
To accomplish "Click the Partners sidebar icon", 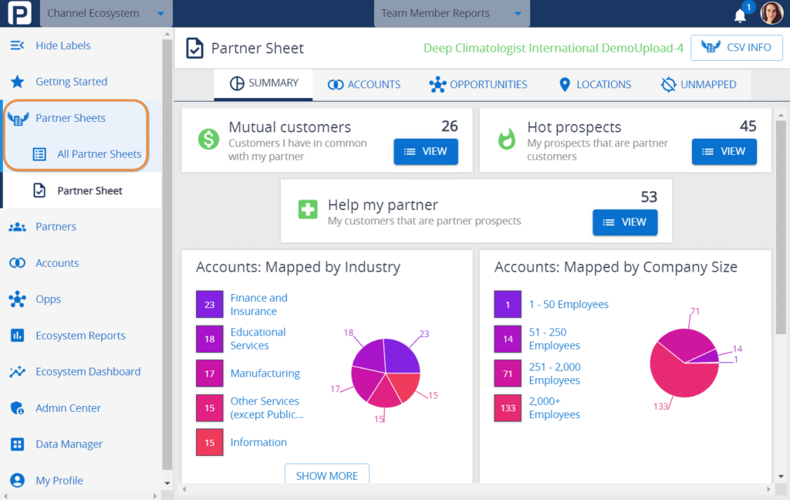I will [x=15, y=226].
